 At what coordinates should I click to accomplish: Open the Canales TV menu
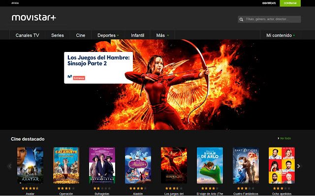[27, 35]
